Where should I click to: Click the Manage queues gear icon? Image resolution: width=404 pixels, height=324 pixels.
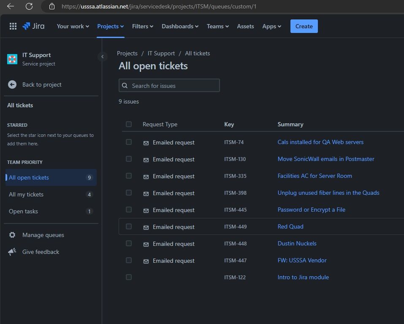(x=12, y=235)
